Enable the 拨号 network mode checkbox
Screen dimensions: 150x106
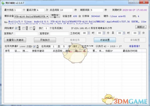point(24,28)
